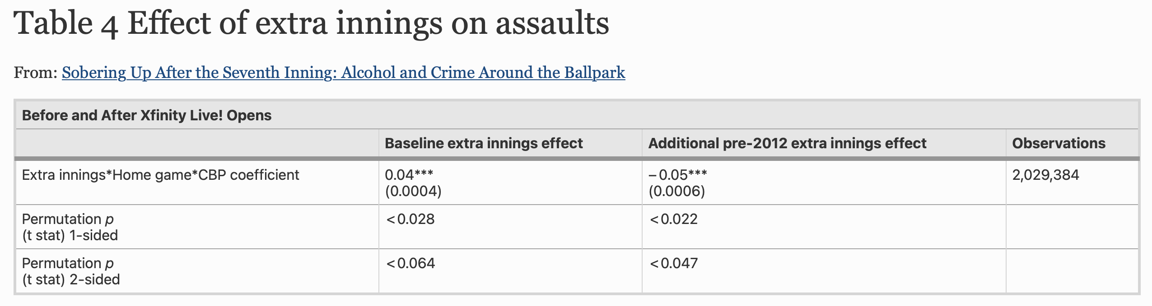This screenshot has width=1152, height=306.
Task: Click the 0.04*** baseline coefficient value
Action: pyautogui.click(x=409, y=175)
